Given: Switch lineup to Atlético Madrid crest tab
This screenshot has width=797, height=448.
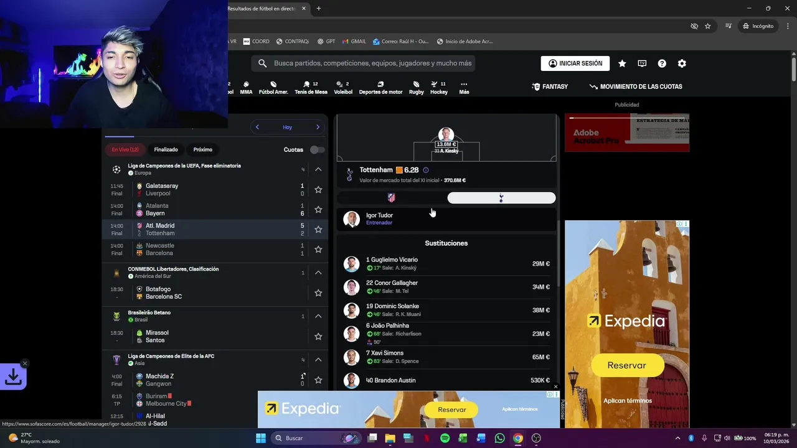Looking at the screenshot, I should [392, 198].
